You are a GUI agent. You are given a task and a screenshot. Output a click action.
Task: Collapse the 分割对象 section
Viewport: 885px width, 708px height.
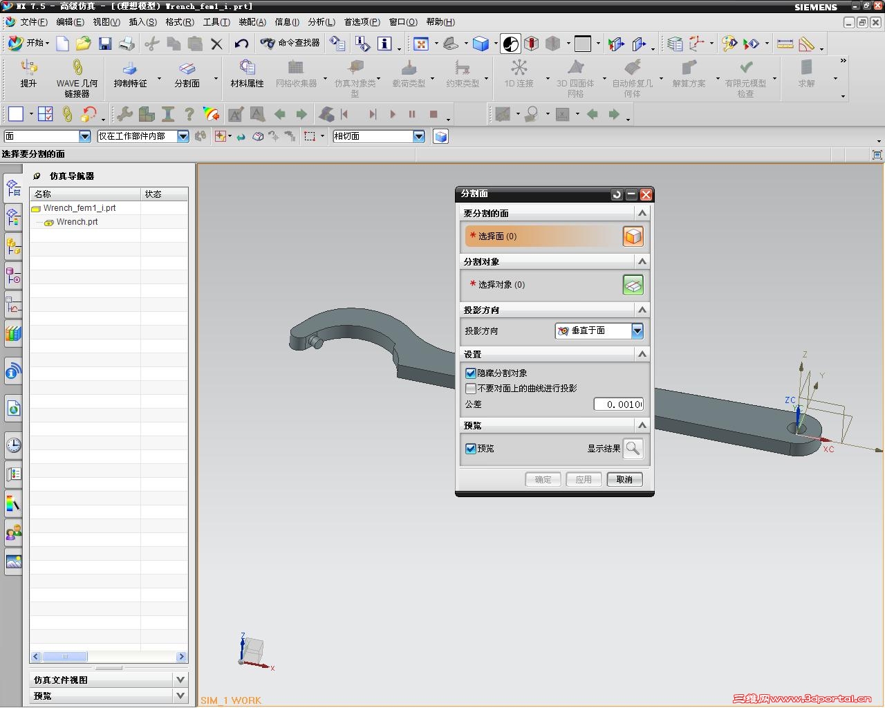coord(642,262)
